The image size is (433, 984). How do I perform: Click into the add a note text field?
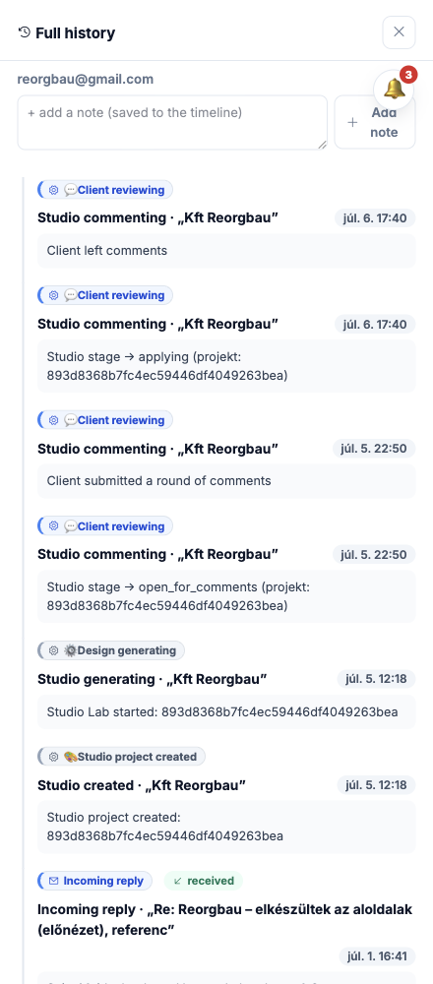pyautogui.click(x=172, y=122)
